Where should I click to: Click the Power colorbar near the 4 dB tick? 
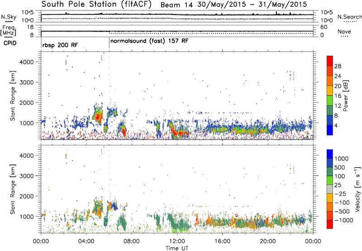pyautogui.click(x=330, y=125)
